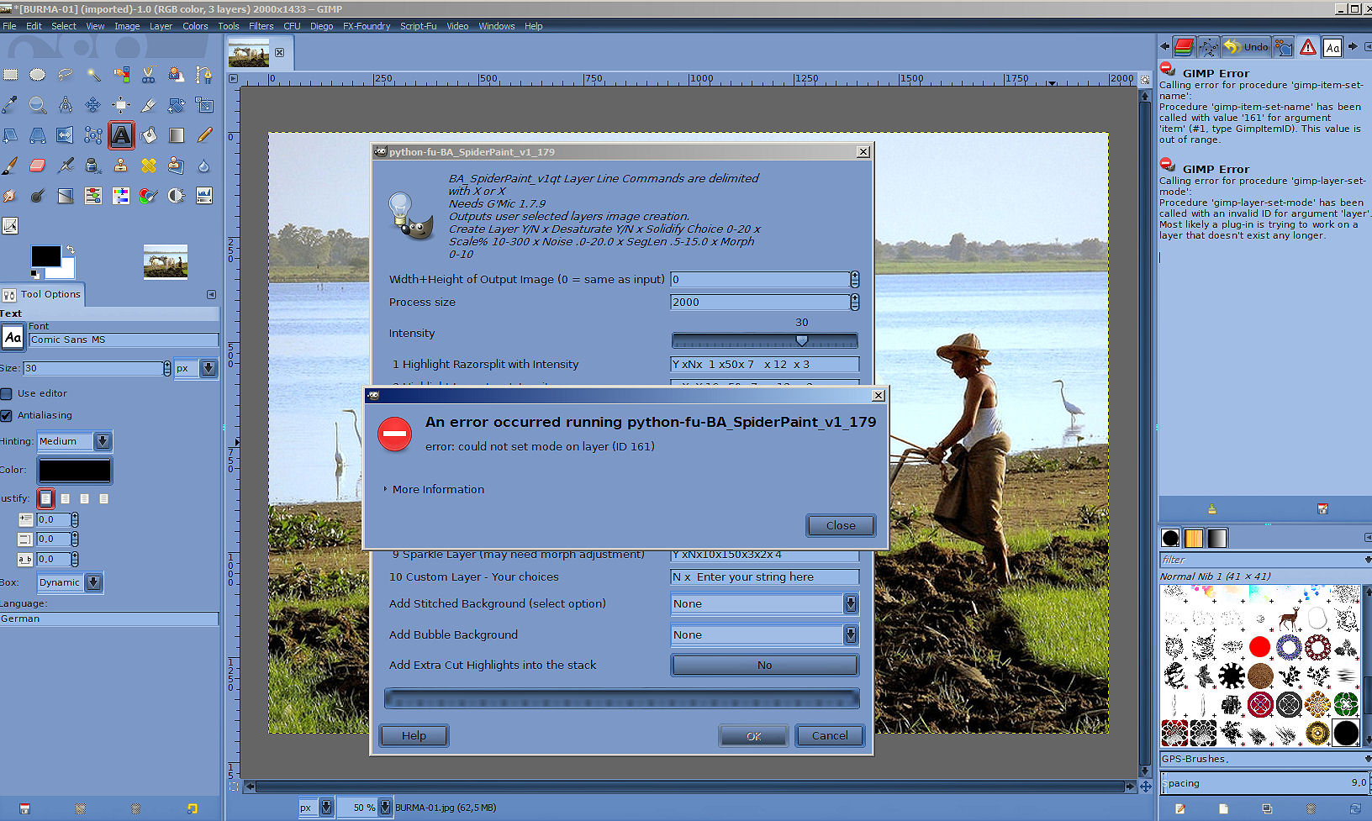Click the Process size input field
Image resolution: width=1372 pixels, height=821 pixels.
[x=760, y=302]
